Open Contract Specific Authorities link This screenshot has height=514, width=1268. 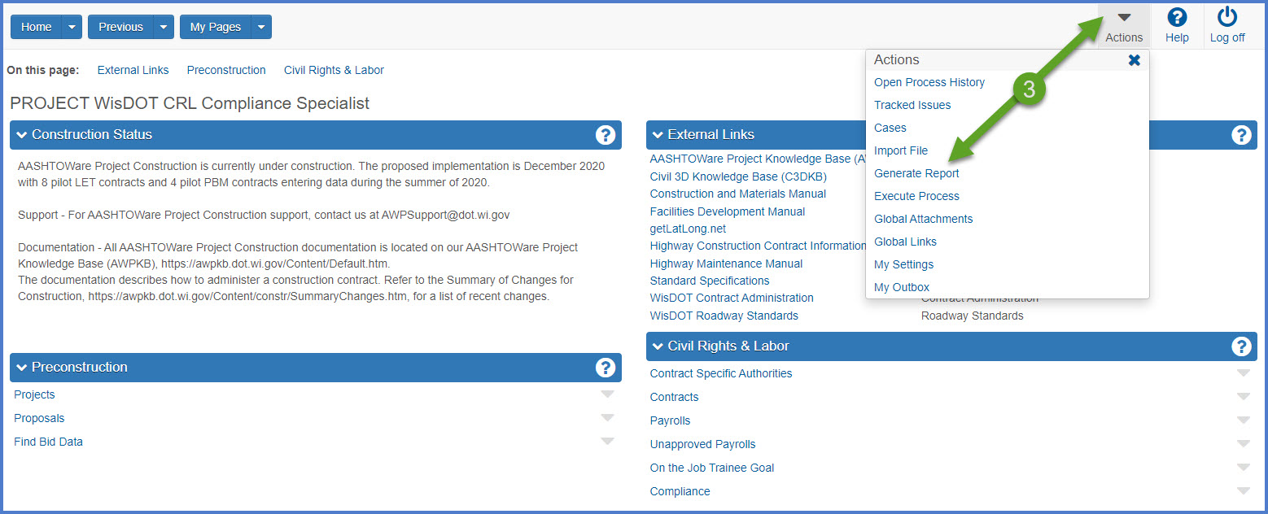[x=721, y=373]
